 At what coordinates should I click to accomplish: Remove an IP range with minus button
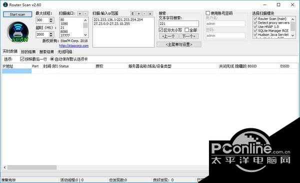[x=144, y=14]
